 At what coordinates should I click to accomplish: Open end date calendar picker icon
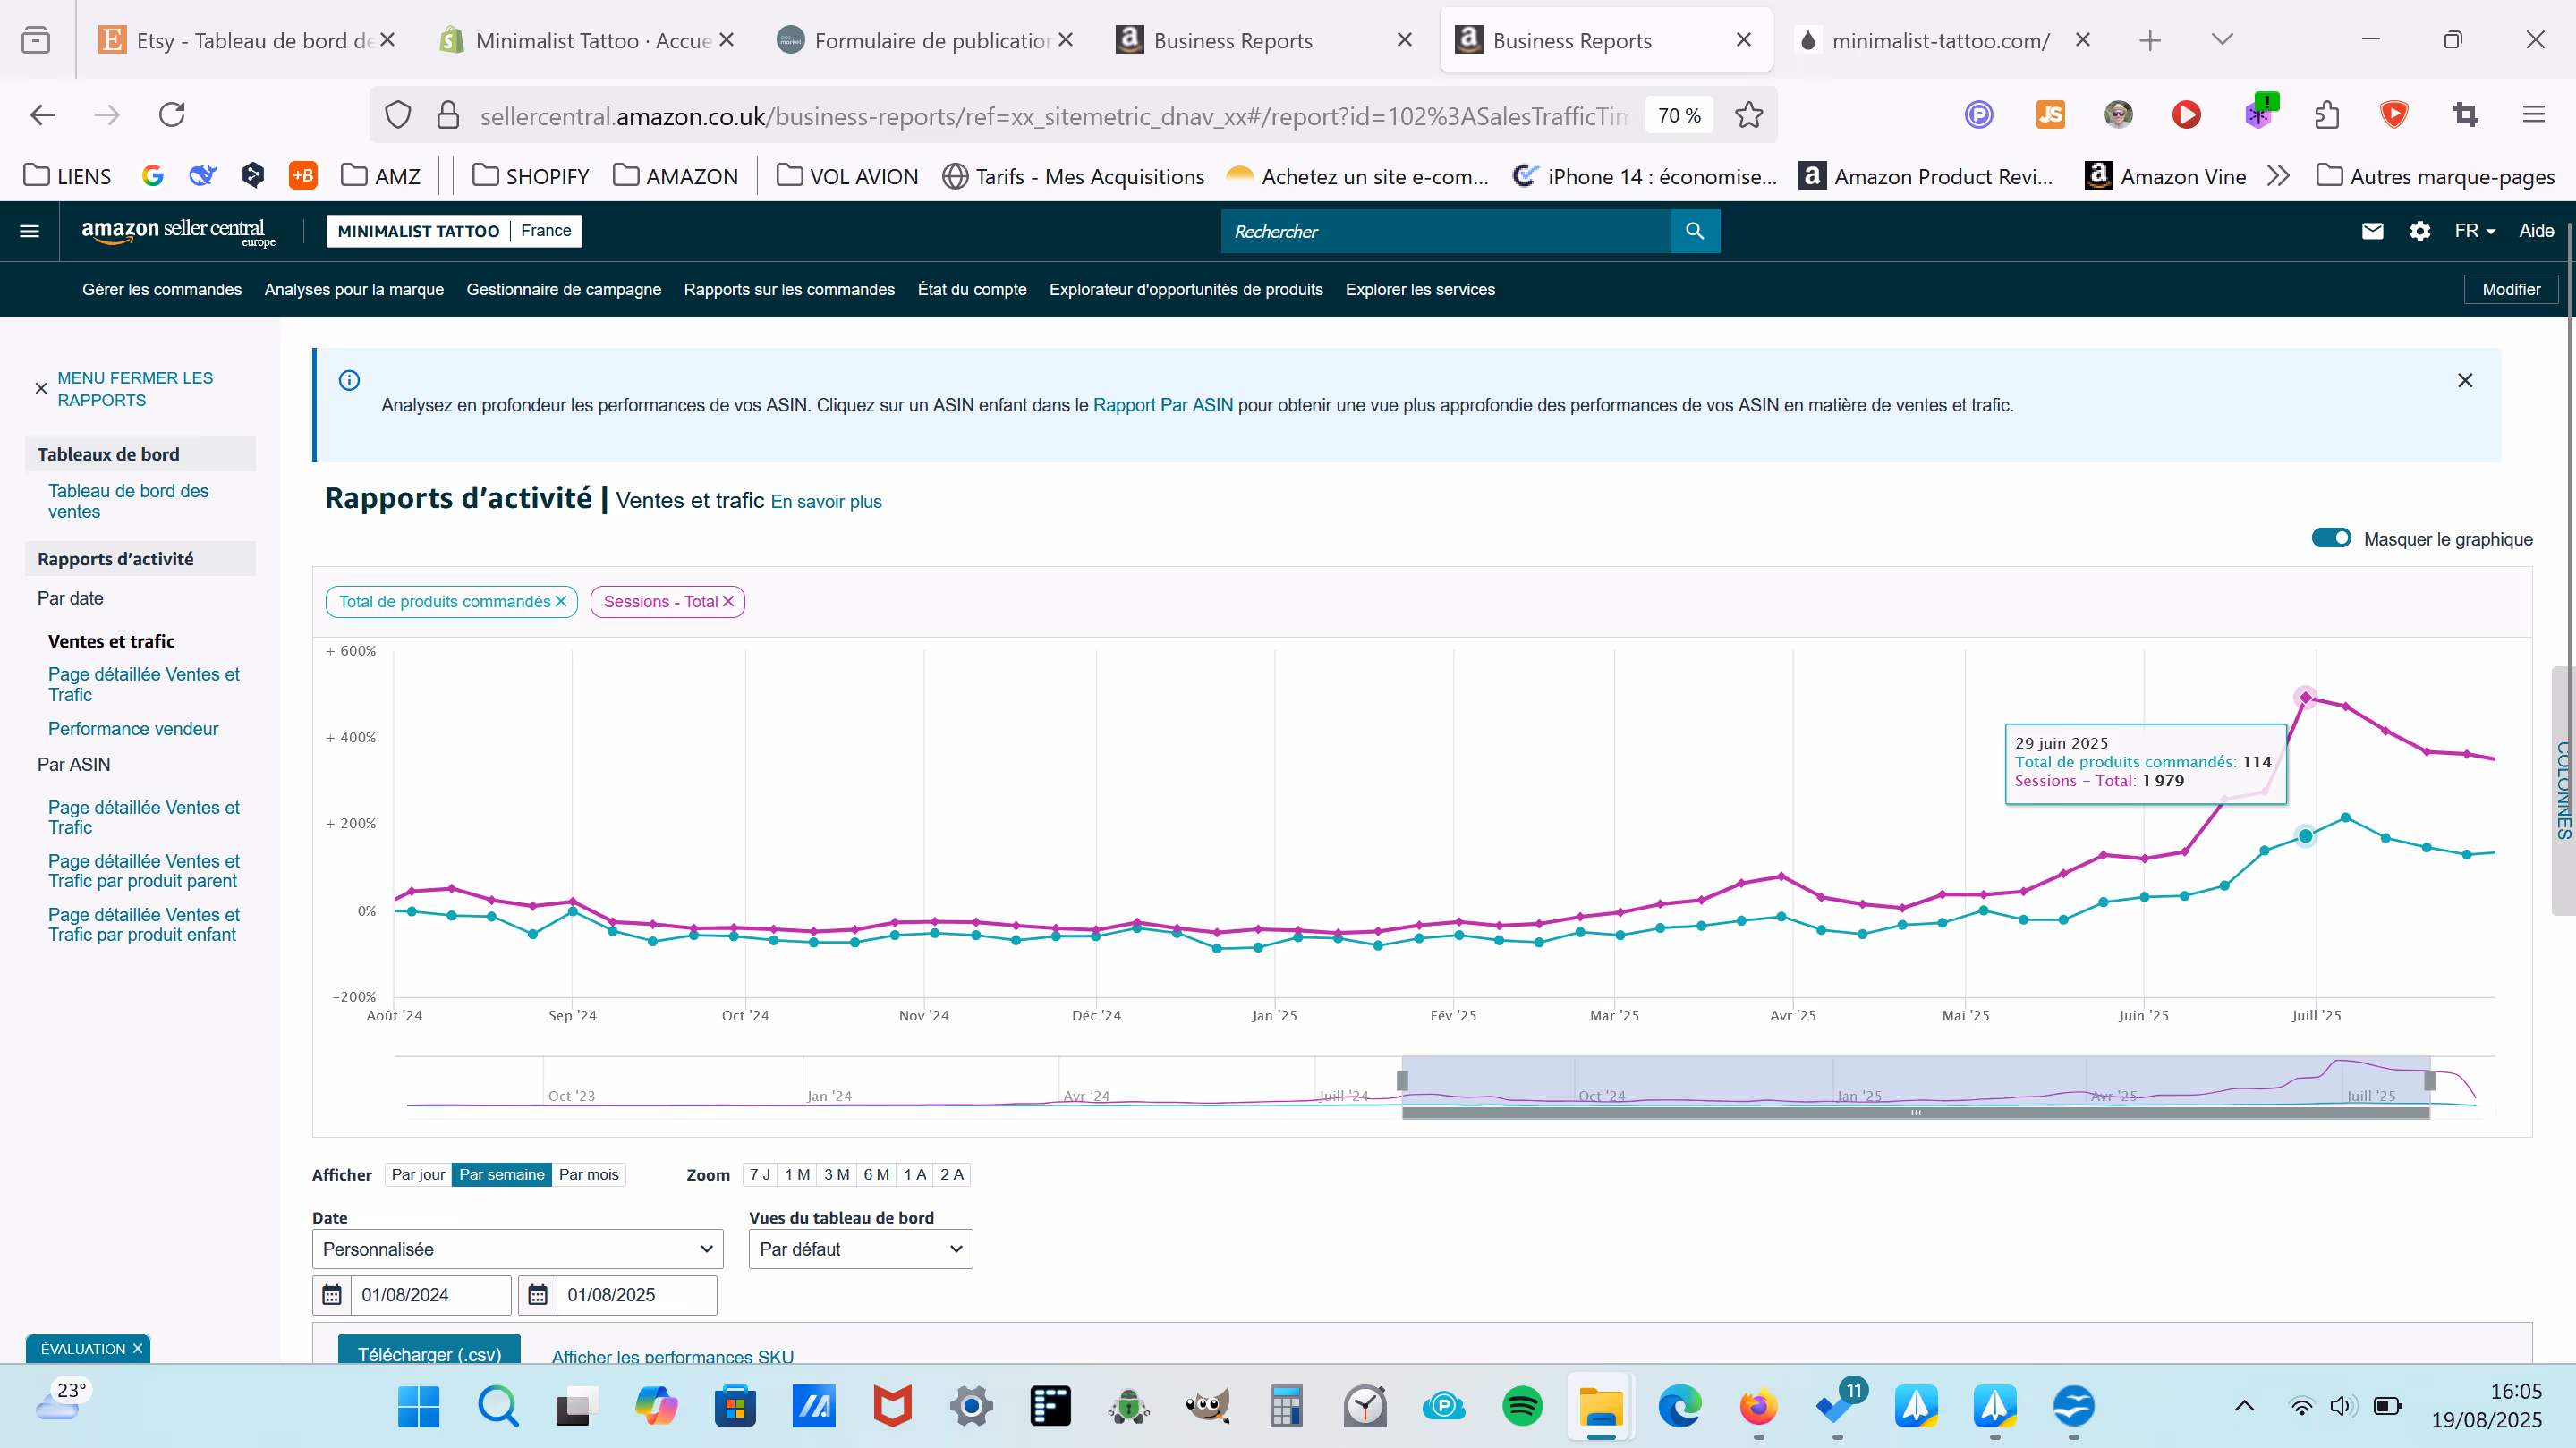tap(538, 1295)
